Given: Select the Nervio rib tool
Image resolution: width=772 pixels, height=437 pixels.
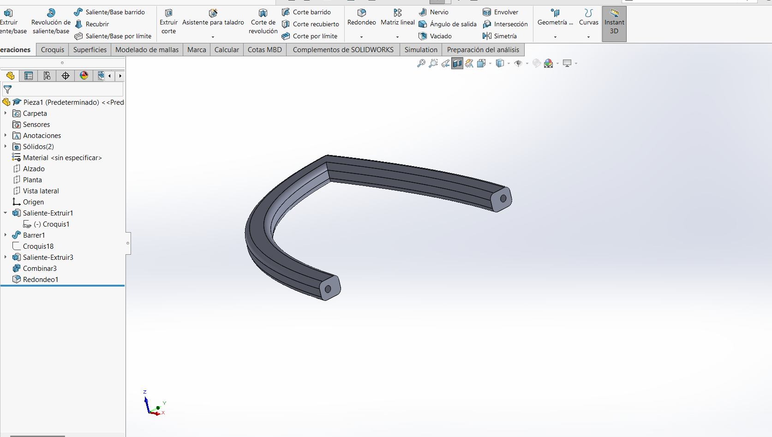Looking at the screenshot, I should pyautogui.click(x=434, y=12).
